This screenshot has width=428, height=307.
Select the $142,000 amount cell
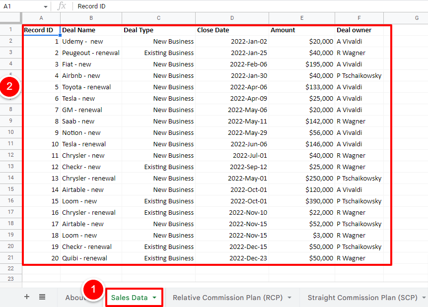(302, 122)
